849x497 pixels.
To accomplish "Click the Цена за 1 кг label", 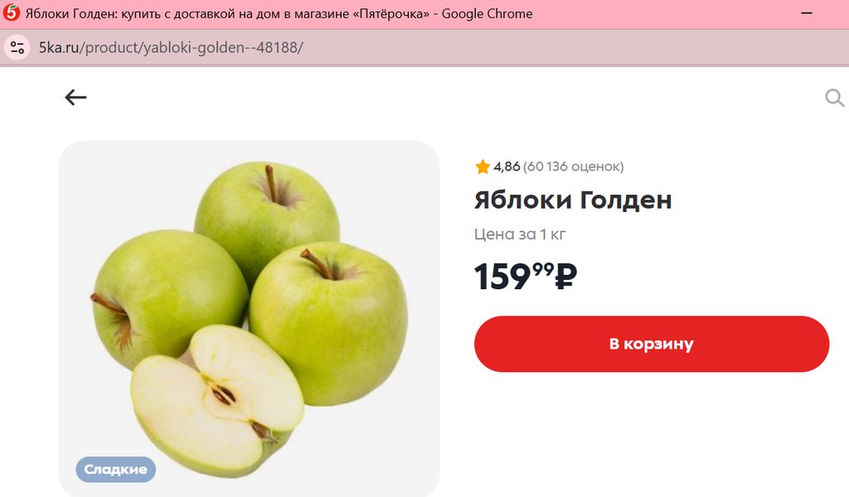I will (x=520, y=234).
